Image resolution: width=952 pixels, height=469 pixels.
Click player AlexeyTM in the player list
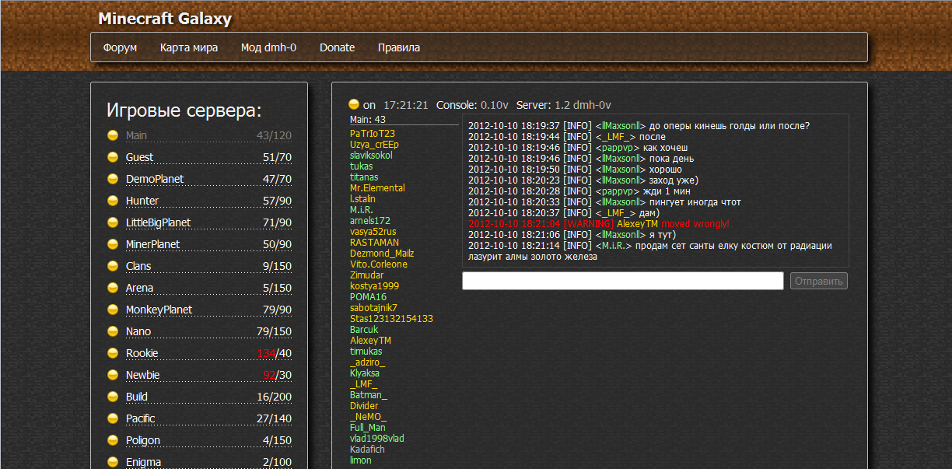370,341
